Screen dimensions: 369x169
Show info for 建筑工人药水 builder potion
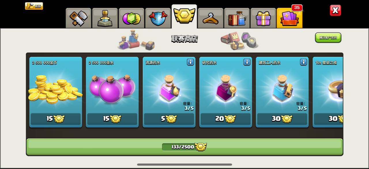coord(303,62)
